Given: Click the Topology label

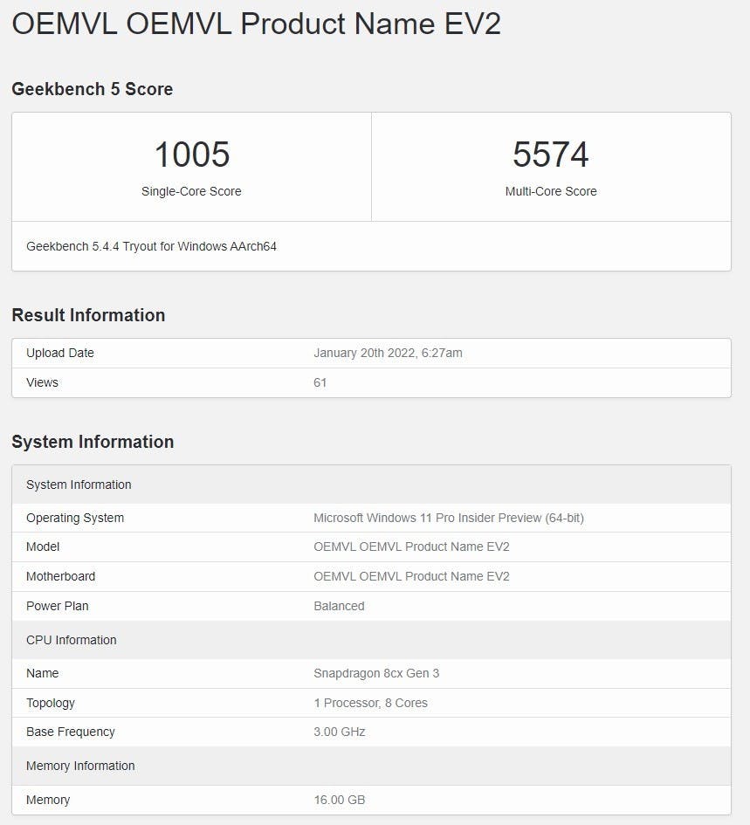Looking at the screenshot, I should [x=51, y=703].
